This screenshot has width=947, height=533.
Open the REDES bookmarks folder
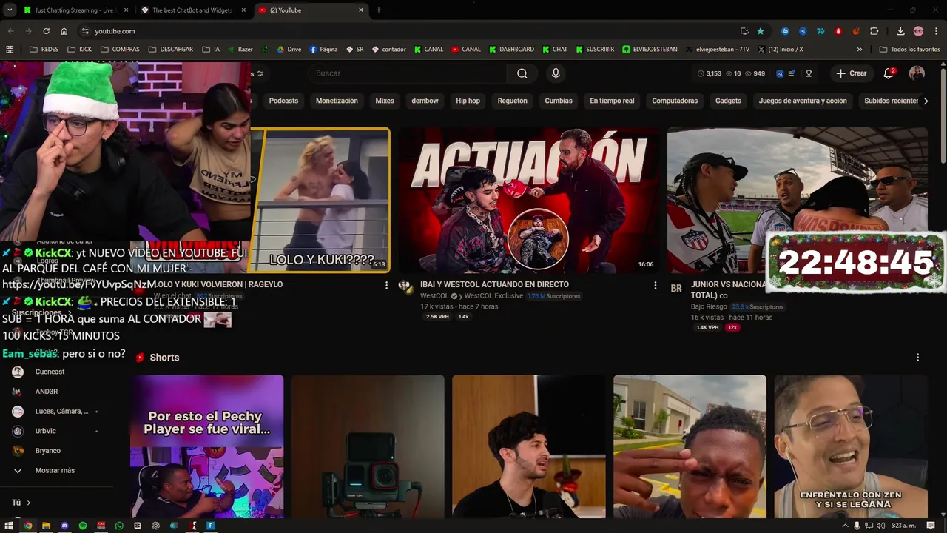coord(44,50)
